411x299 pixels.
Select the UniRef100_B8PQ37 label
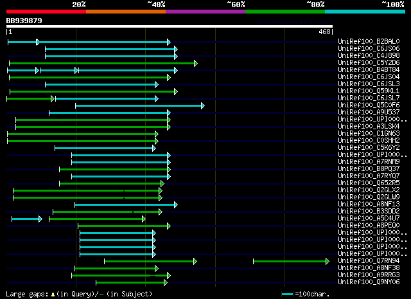click(369, 169)
